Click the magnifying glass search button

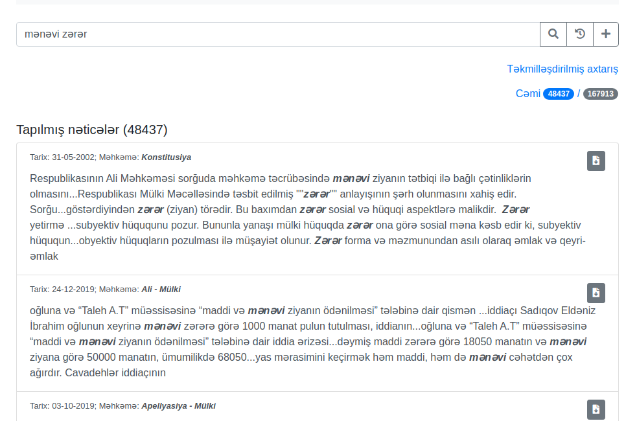[553, 34]
